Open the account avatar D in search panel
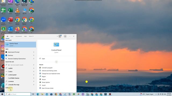The height and width of the screenshot is (96, 172). tap(65, 36)
